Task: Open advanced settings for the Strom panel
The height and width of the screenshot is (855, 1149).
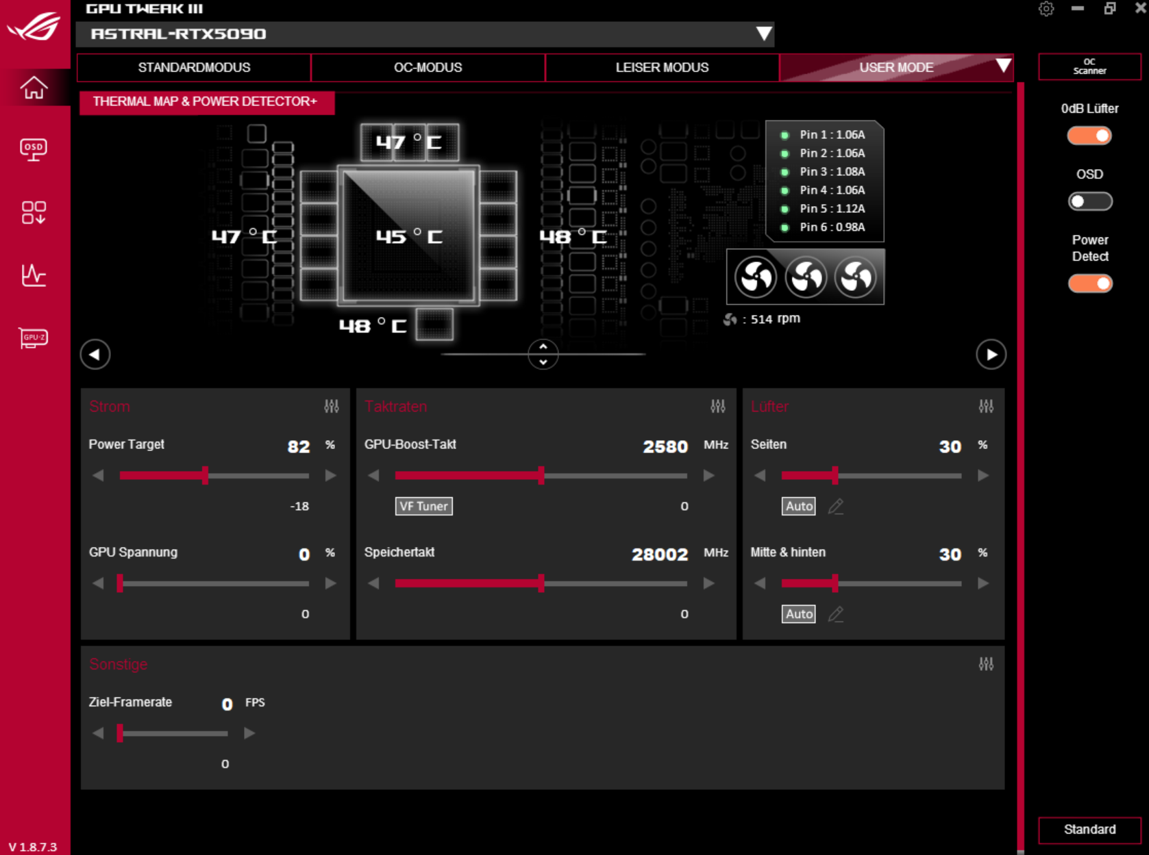Action: (332, 406)
